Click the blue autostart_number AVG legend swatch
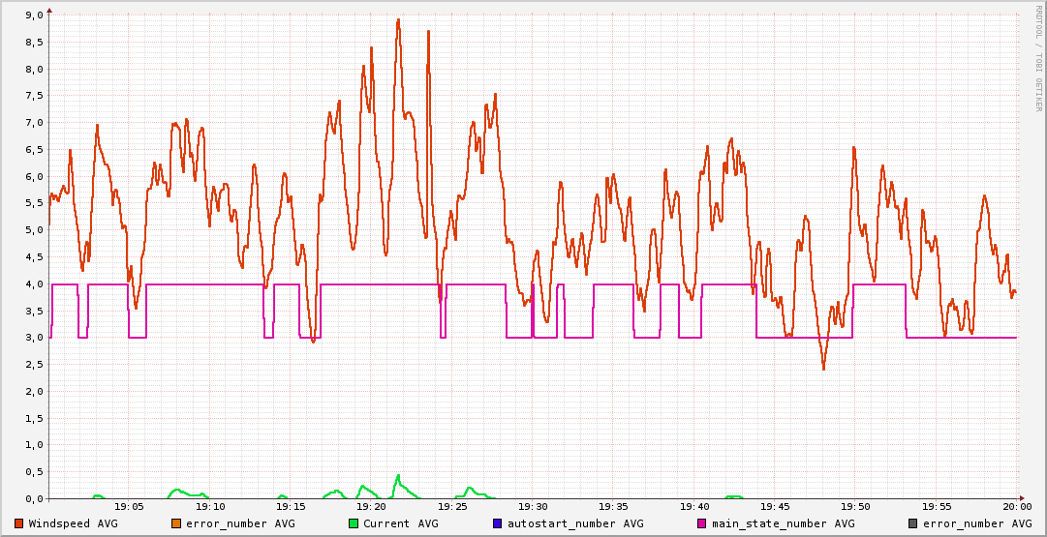The width and height of the screenshot is (1047, 537). tap(498, 523)
